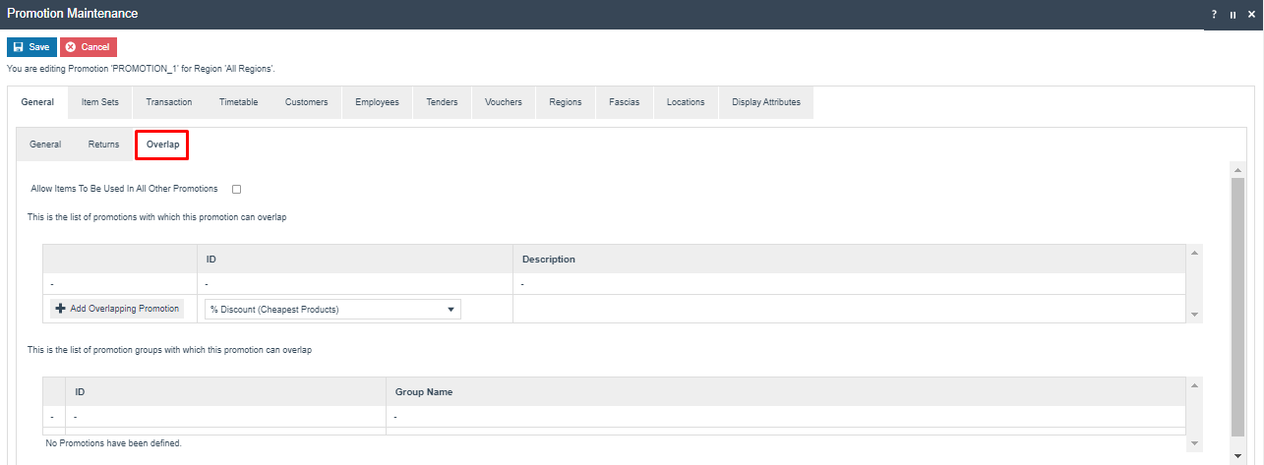Open the Vouchers tab
The width and height of the screenshot is (1264, 465).
504,102
